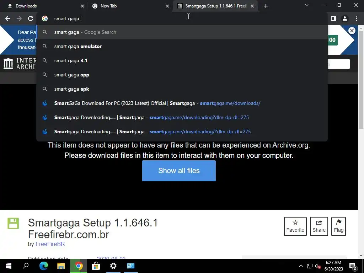Viewport: 364px width, 273px height.
Task: Open the notification center icon
Action: 353,267
